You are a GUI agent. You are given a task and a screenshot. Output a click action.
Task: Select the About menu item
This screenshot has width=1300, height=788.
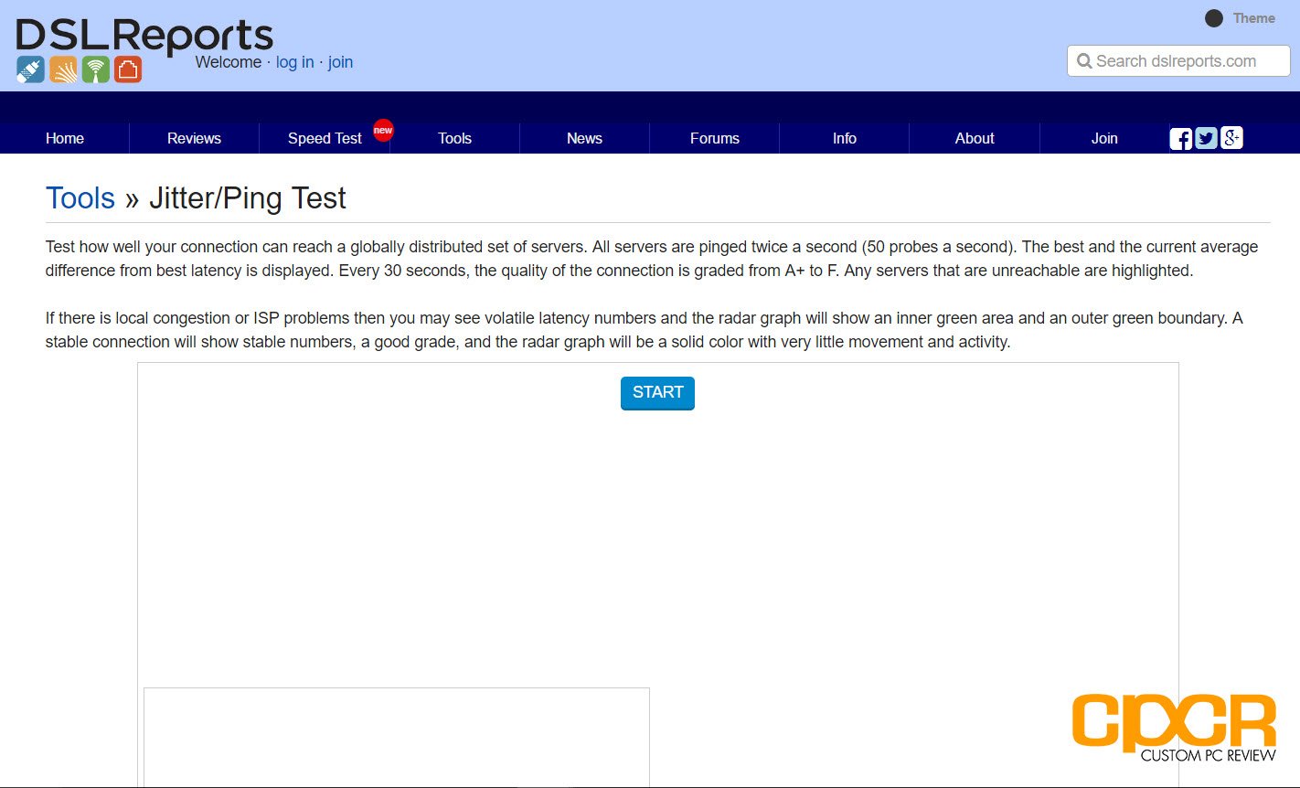(x=974, y=138)
